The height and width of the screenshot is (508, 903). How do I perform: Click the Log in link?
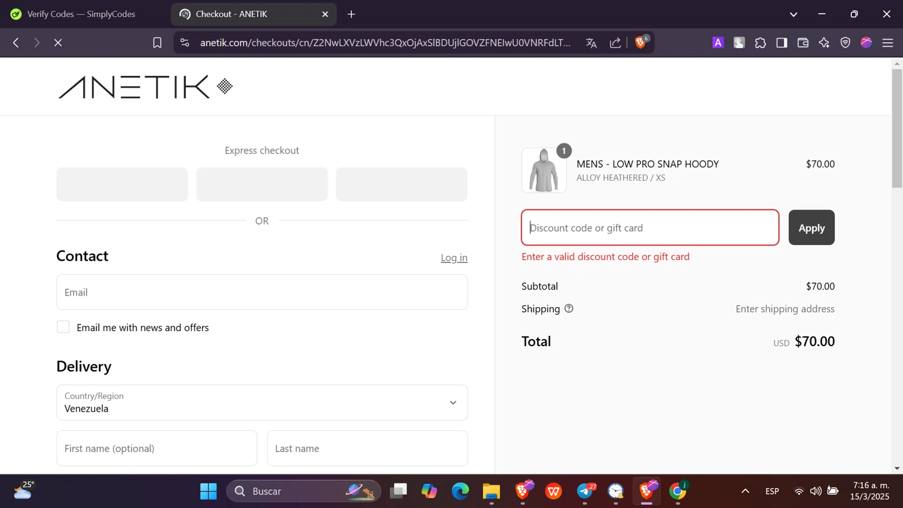tap(454, 258)
